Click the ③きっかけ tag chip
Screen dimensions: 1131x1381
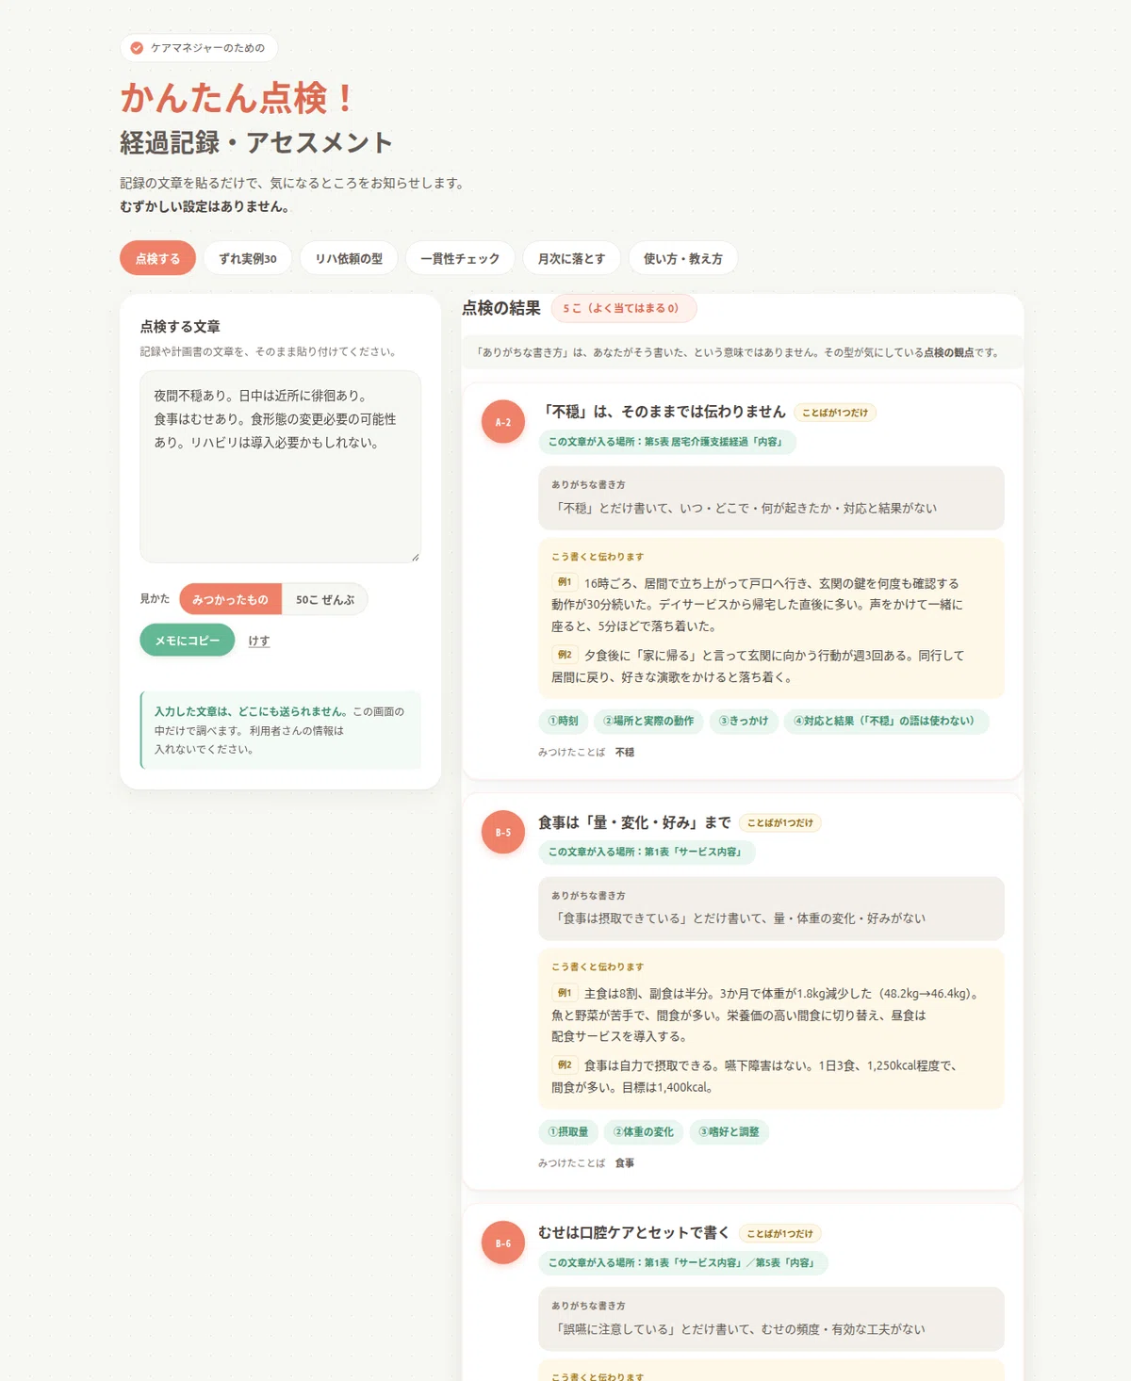tap(744, 722)
